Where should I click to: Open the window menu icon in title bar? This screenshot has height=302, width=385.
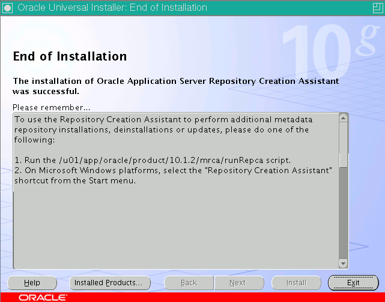(7, 8)
